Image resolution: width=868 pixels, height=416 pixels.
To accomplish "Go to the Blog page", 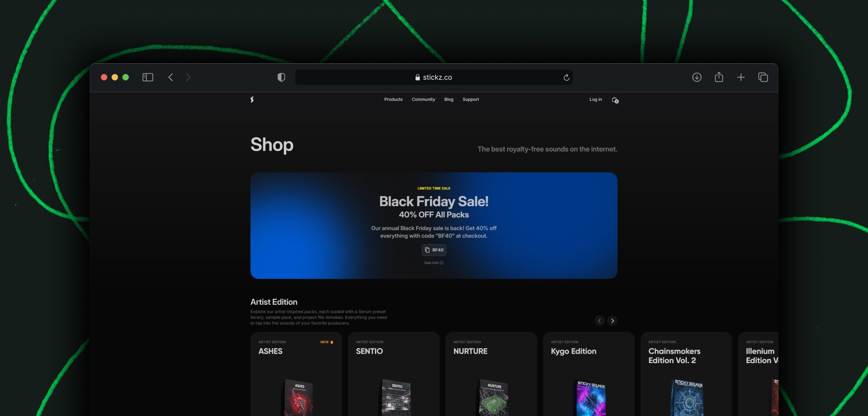I will click(x=448, y=99).
